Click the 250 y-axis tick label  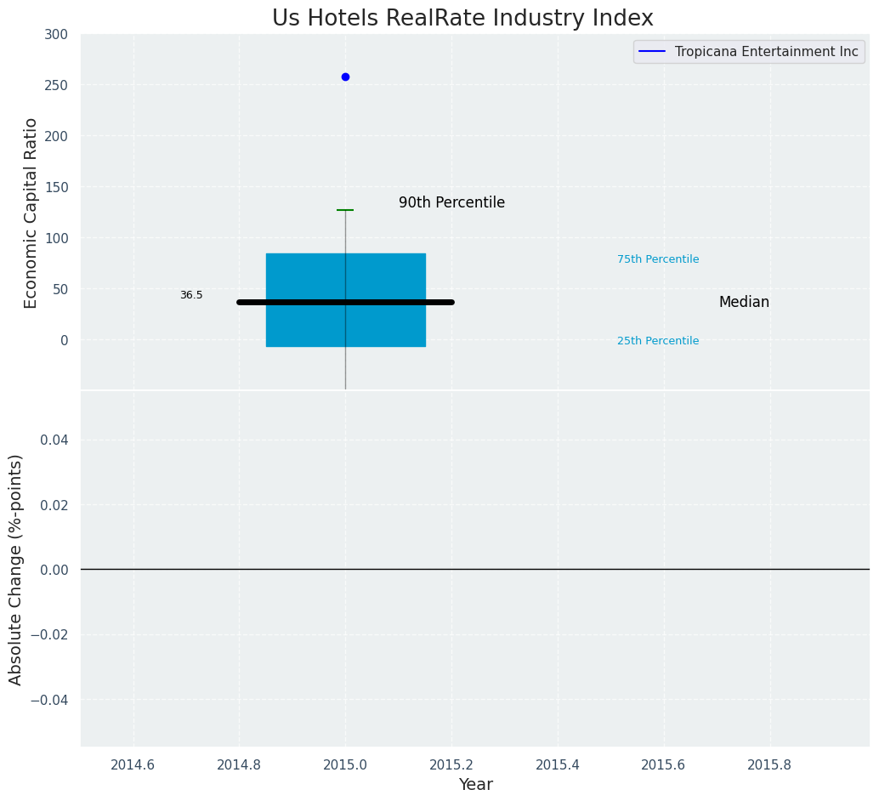tap(55, 85)
